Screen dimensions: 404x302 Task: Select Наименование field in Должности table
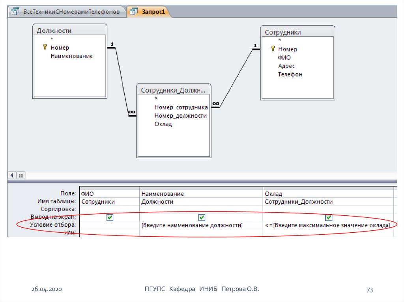(71, 56)
